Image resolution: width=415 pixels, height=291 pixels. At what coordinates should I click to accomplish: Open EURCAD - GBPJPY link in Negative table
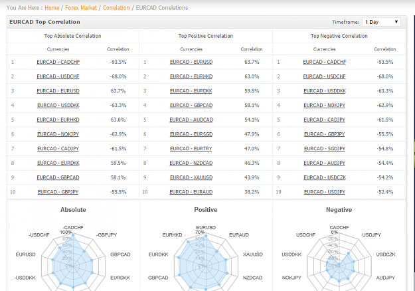pos(325,134)
